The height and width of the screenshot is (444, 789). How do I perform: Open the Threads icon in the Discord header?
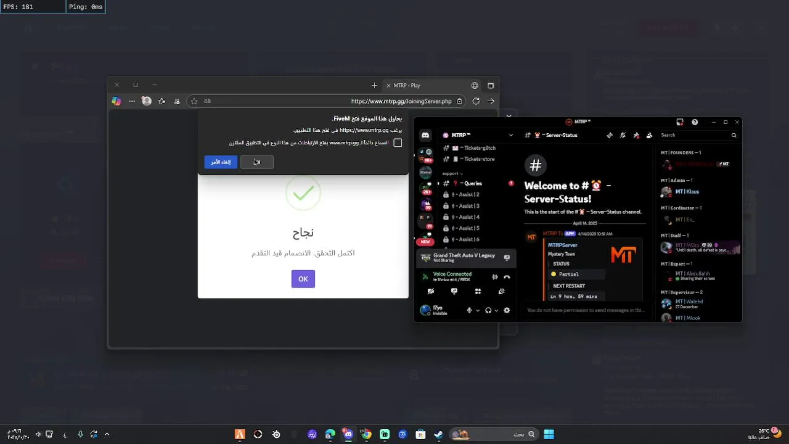(x=610, y=135)
